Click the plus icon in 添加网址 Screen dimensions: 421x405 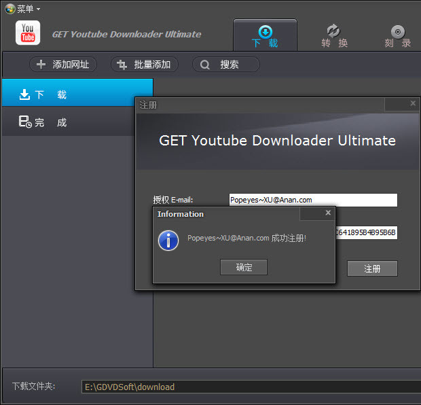click(41, 65)
